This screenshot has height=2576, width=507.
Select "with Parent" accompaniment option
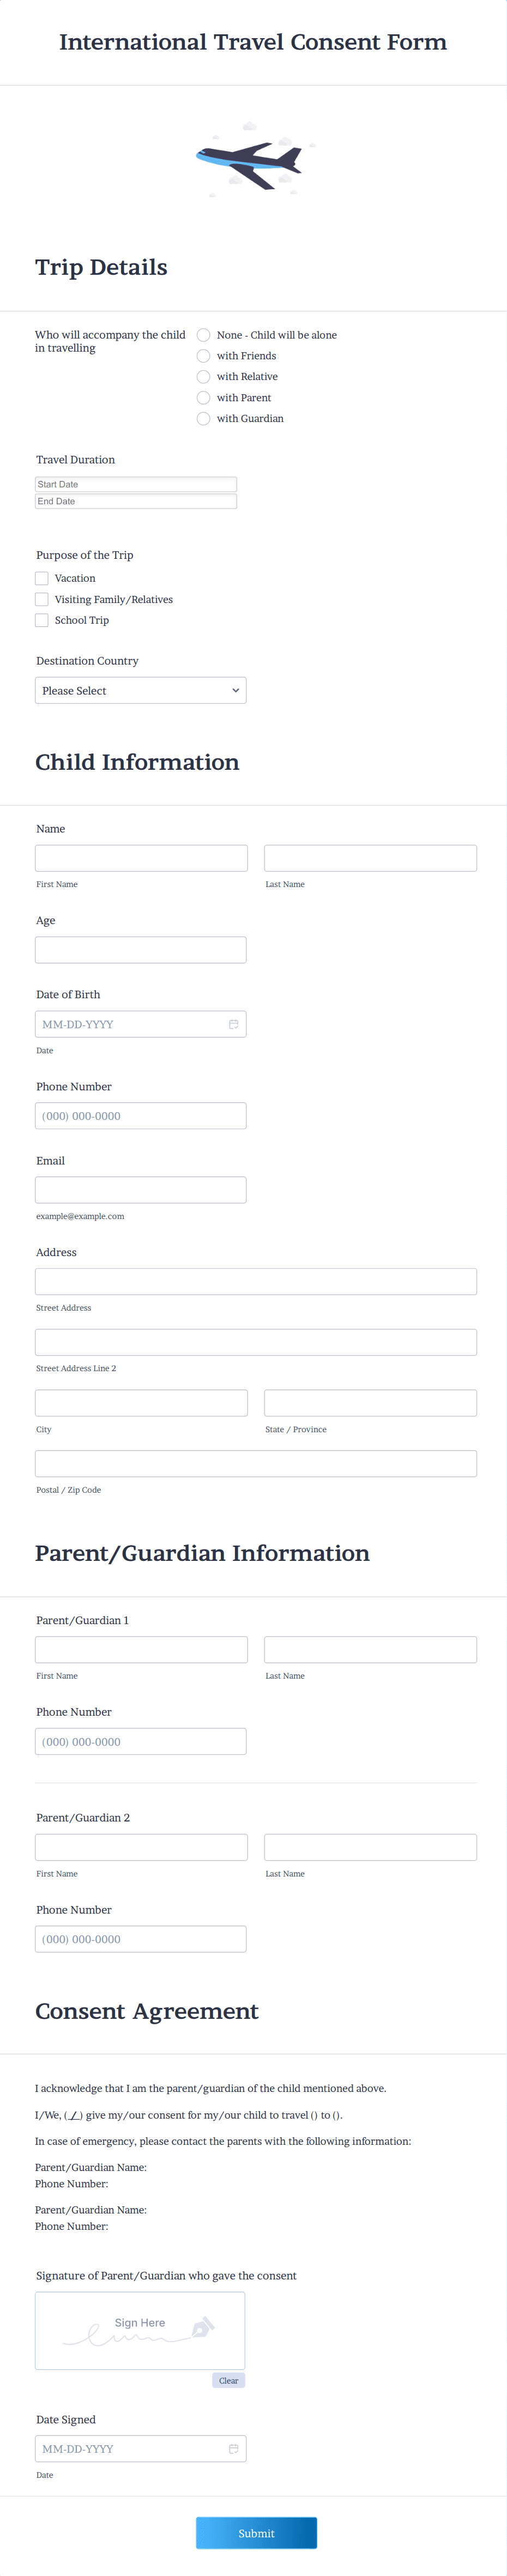click(x=203, y=397)
